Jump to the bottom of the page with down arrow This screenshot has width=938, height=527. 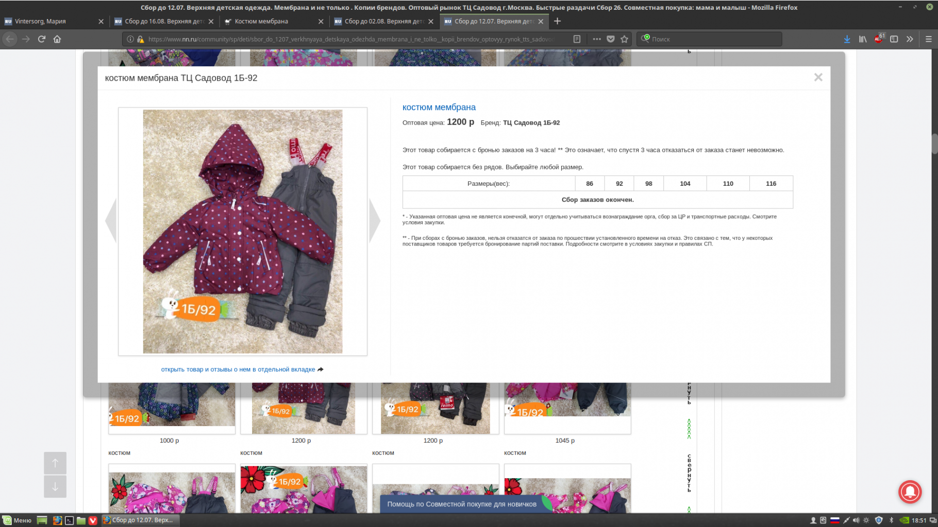pos(55,486)
